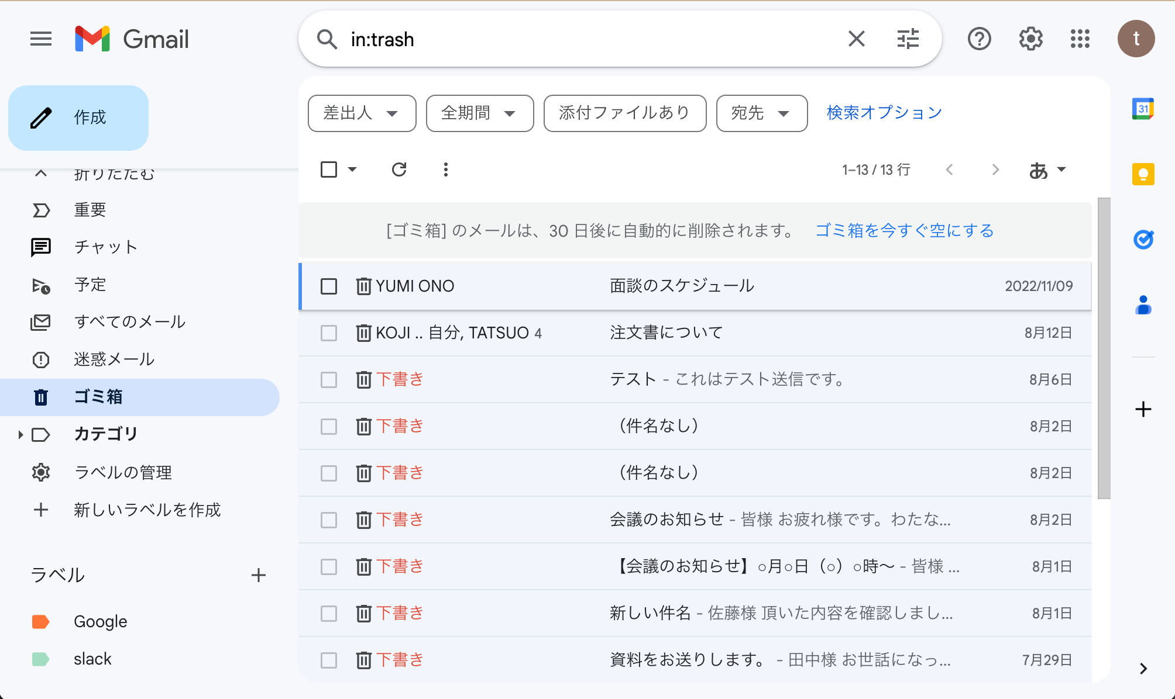This screenshot has width=1175, height=699.
Task: Open the 差出人 filter dropdown
Action: (362, 113)
